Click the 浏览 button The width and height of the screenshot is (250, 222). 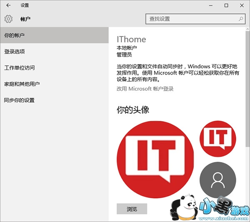pos(132,209)
